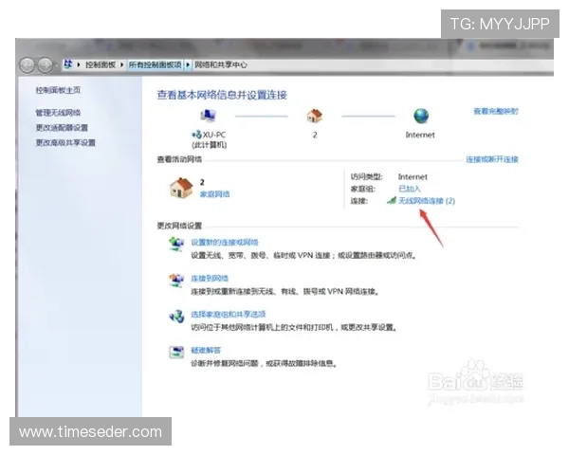
Task: Click 设置新的连接或网络 link
Action: coord(225,242)
